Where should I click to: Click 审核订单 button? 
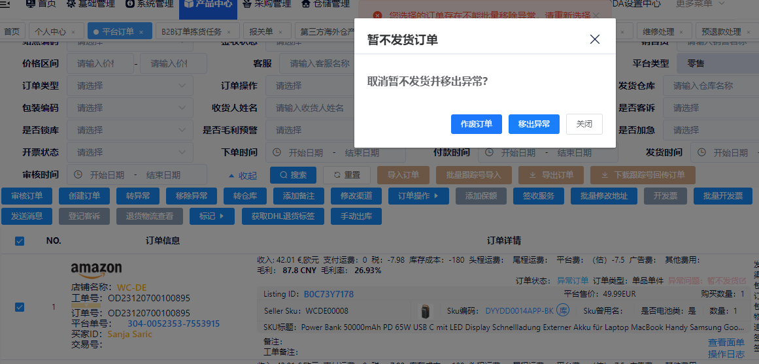click(x=27, y=196)
